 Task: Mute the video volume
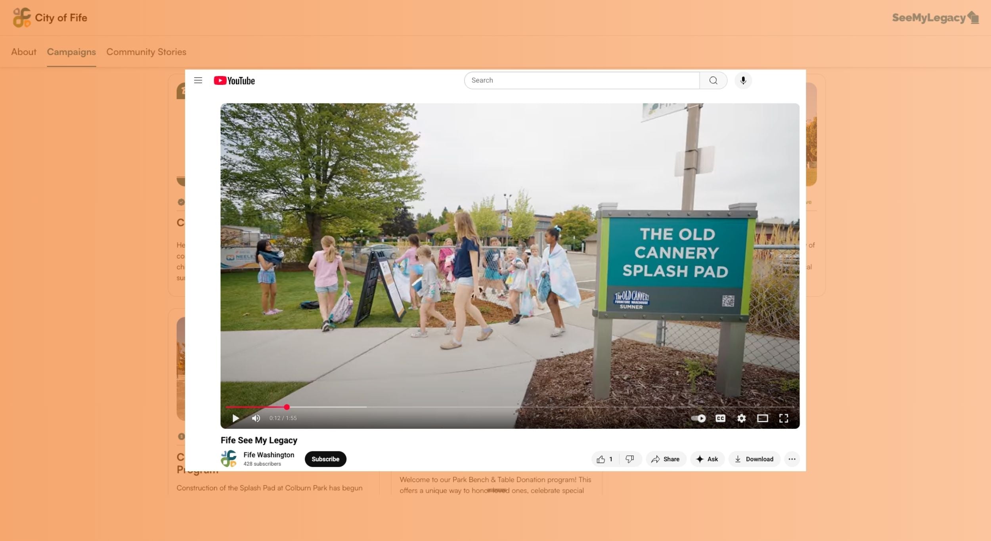pos(256,418)
